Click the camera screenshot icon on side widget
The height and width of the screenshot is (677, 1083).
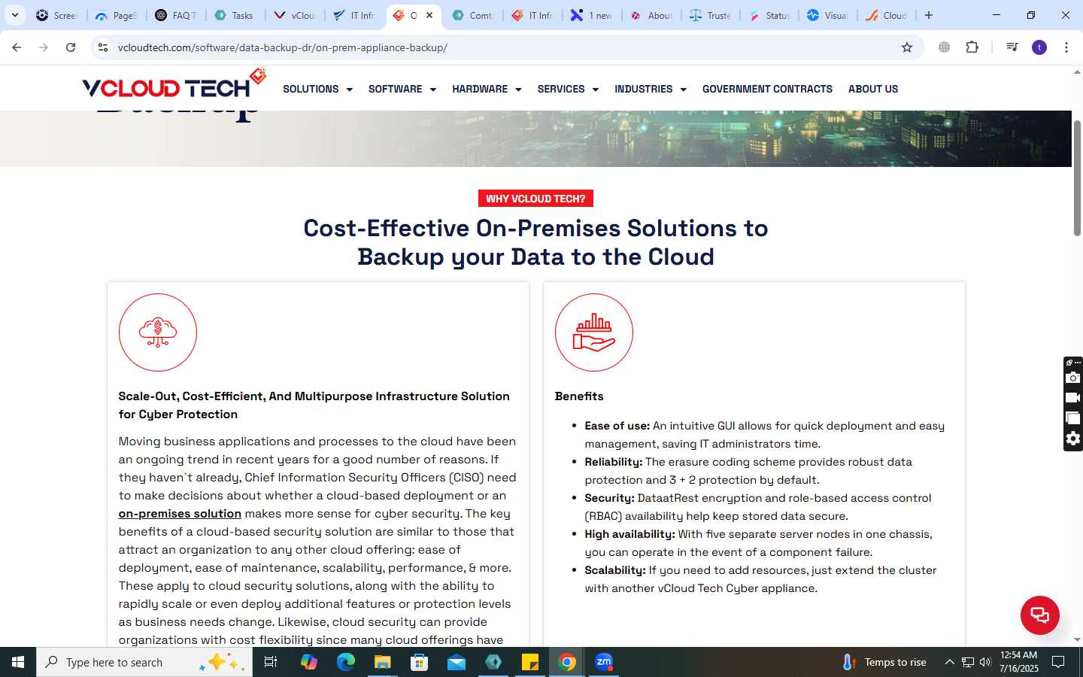tap(1073, 378)
